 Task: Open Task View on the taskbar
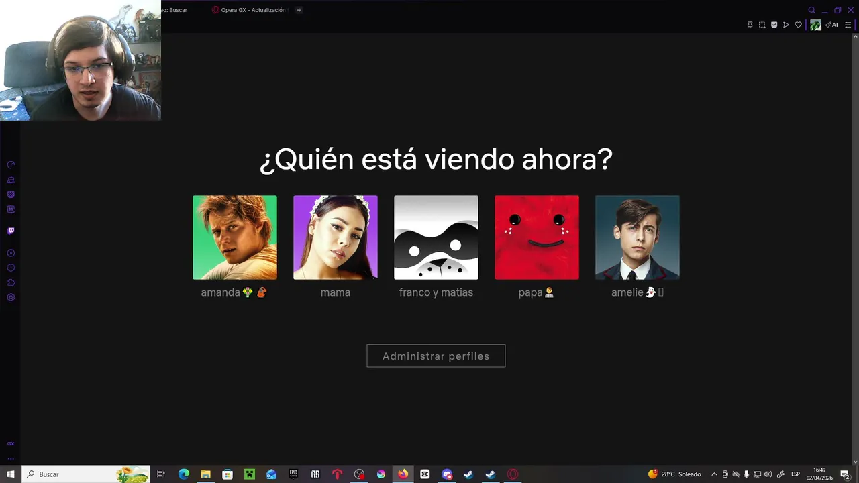[161, 474]
